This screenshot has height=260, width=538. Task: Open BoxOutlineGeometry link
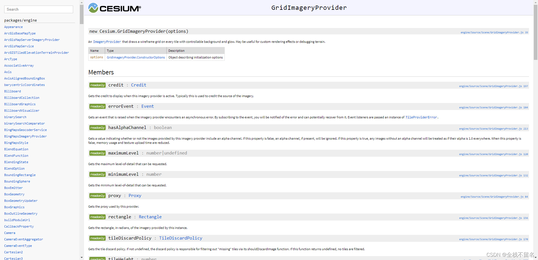(x=21, y=214)
